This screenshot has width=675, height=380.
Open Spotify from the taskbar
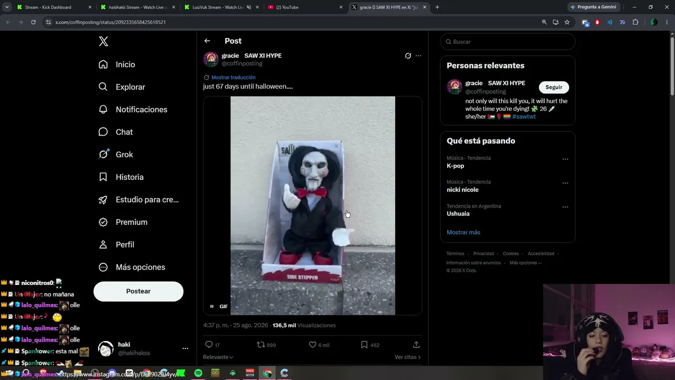point(198,373)
